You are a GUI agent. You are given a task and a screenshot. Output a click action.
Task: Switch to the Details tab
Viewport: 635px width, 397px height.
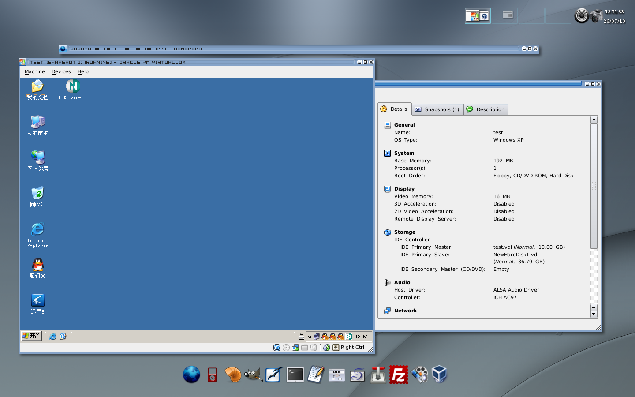[x=394, y=109]
